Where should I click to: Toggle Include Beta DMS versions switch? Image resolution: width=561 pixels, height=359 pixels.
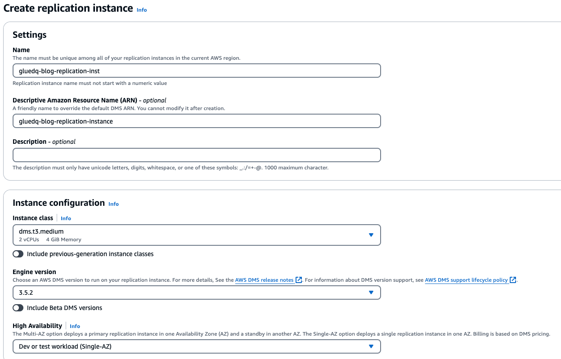(x=18, y=308)
